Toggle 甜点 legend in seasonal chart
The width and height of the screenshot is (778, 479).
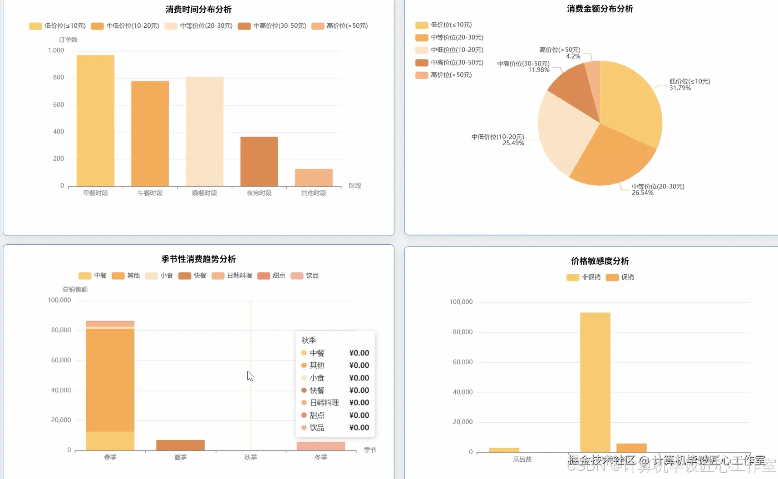coord(271,276)
